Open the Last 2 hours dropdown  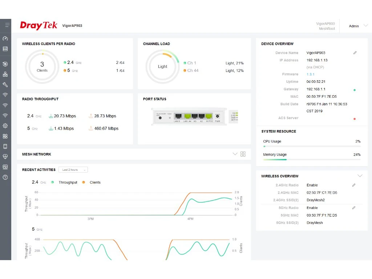point(74,170)
